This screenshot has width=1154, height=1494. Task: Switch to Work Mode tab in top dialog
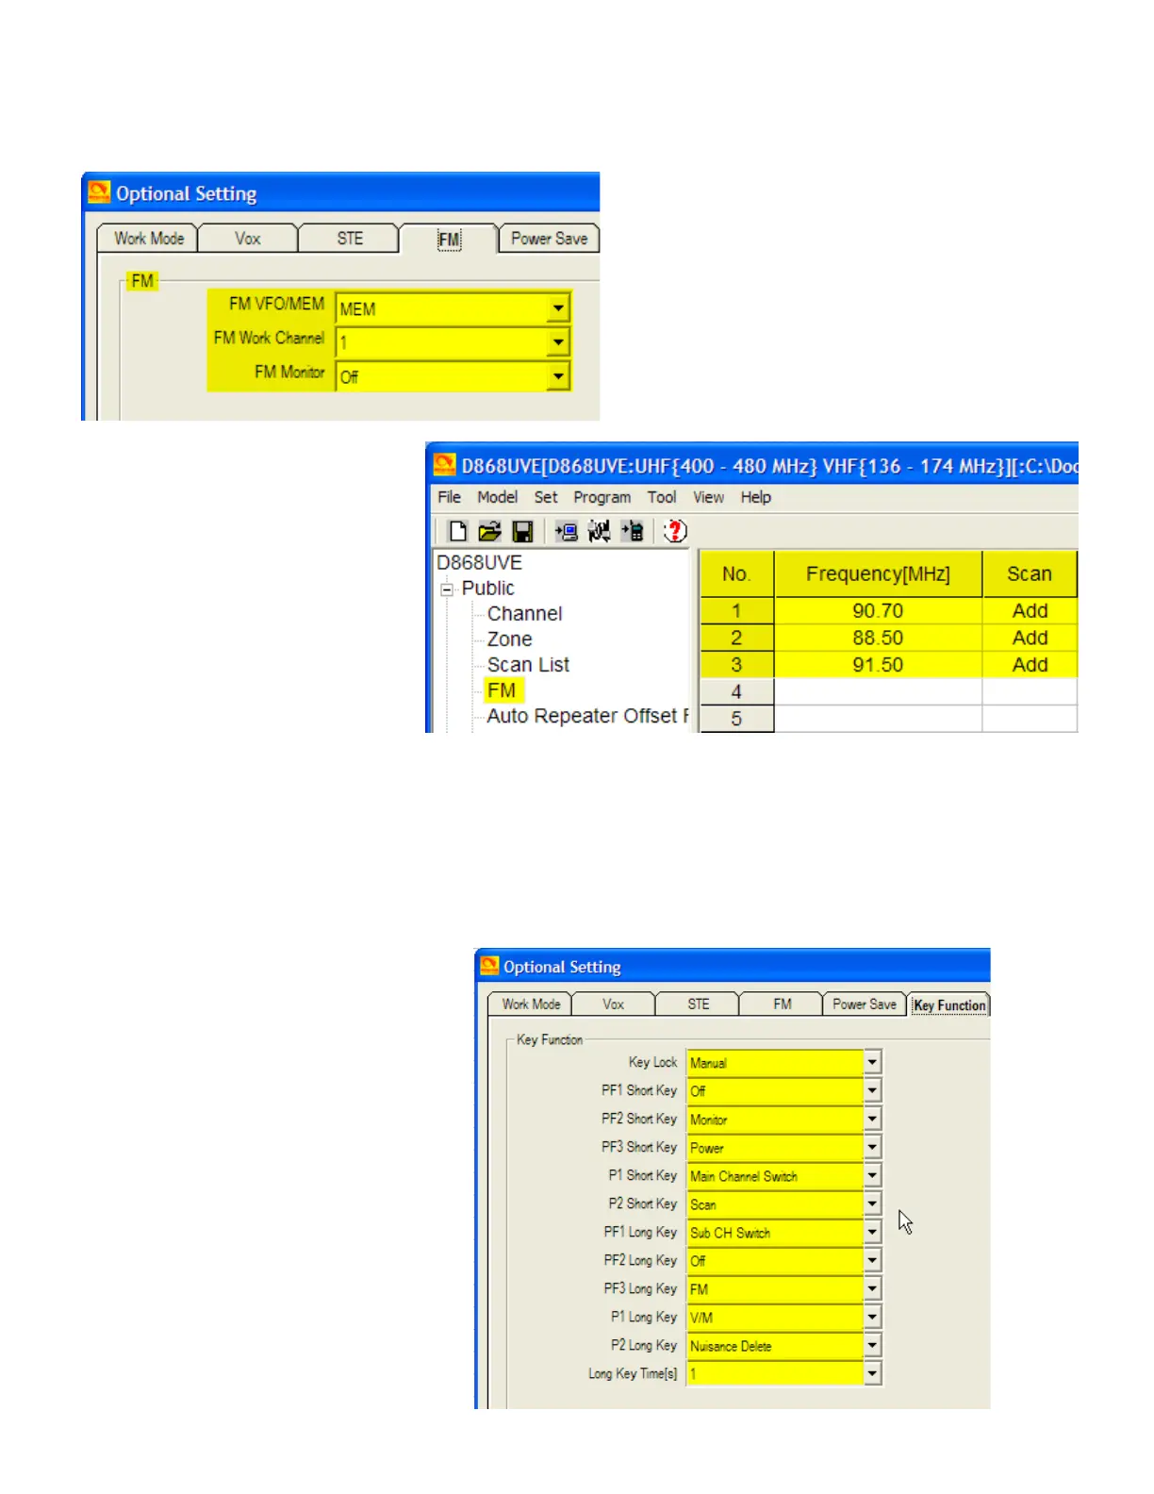tap(149, 239)
